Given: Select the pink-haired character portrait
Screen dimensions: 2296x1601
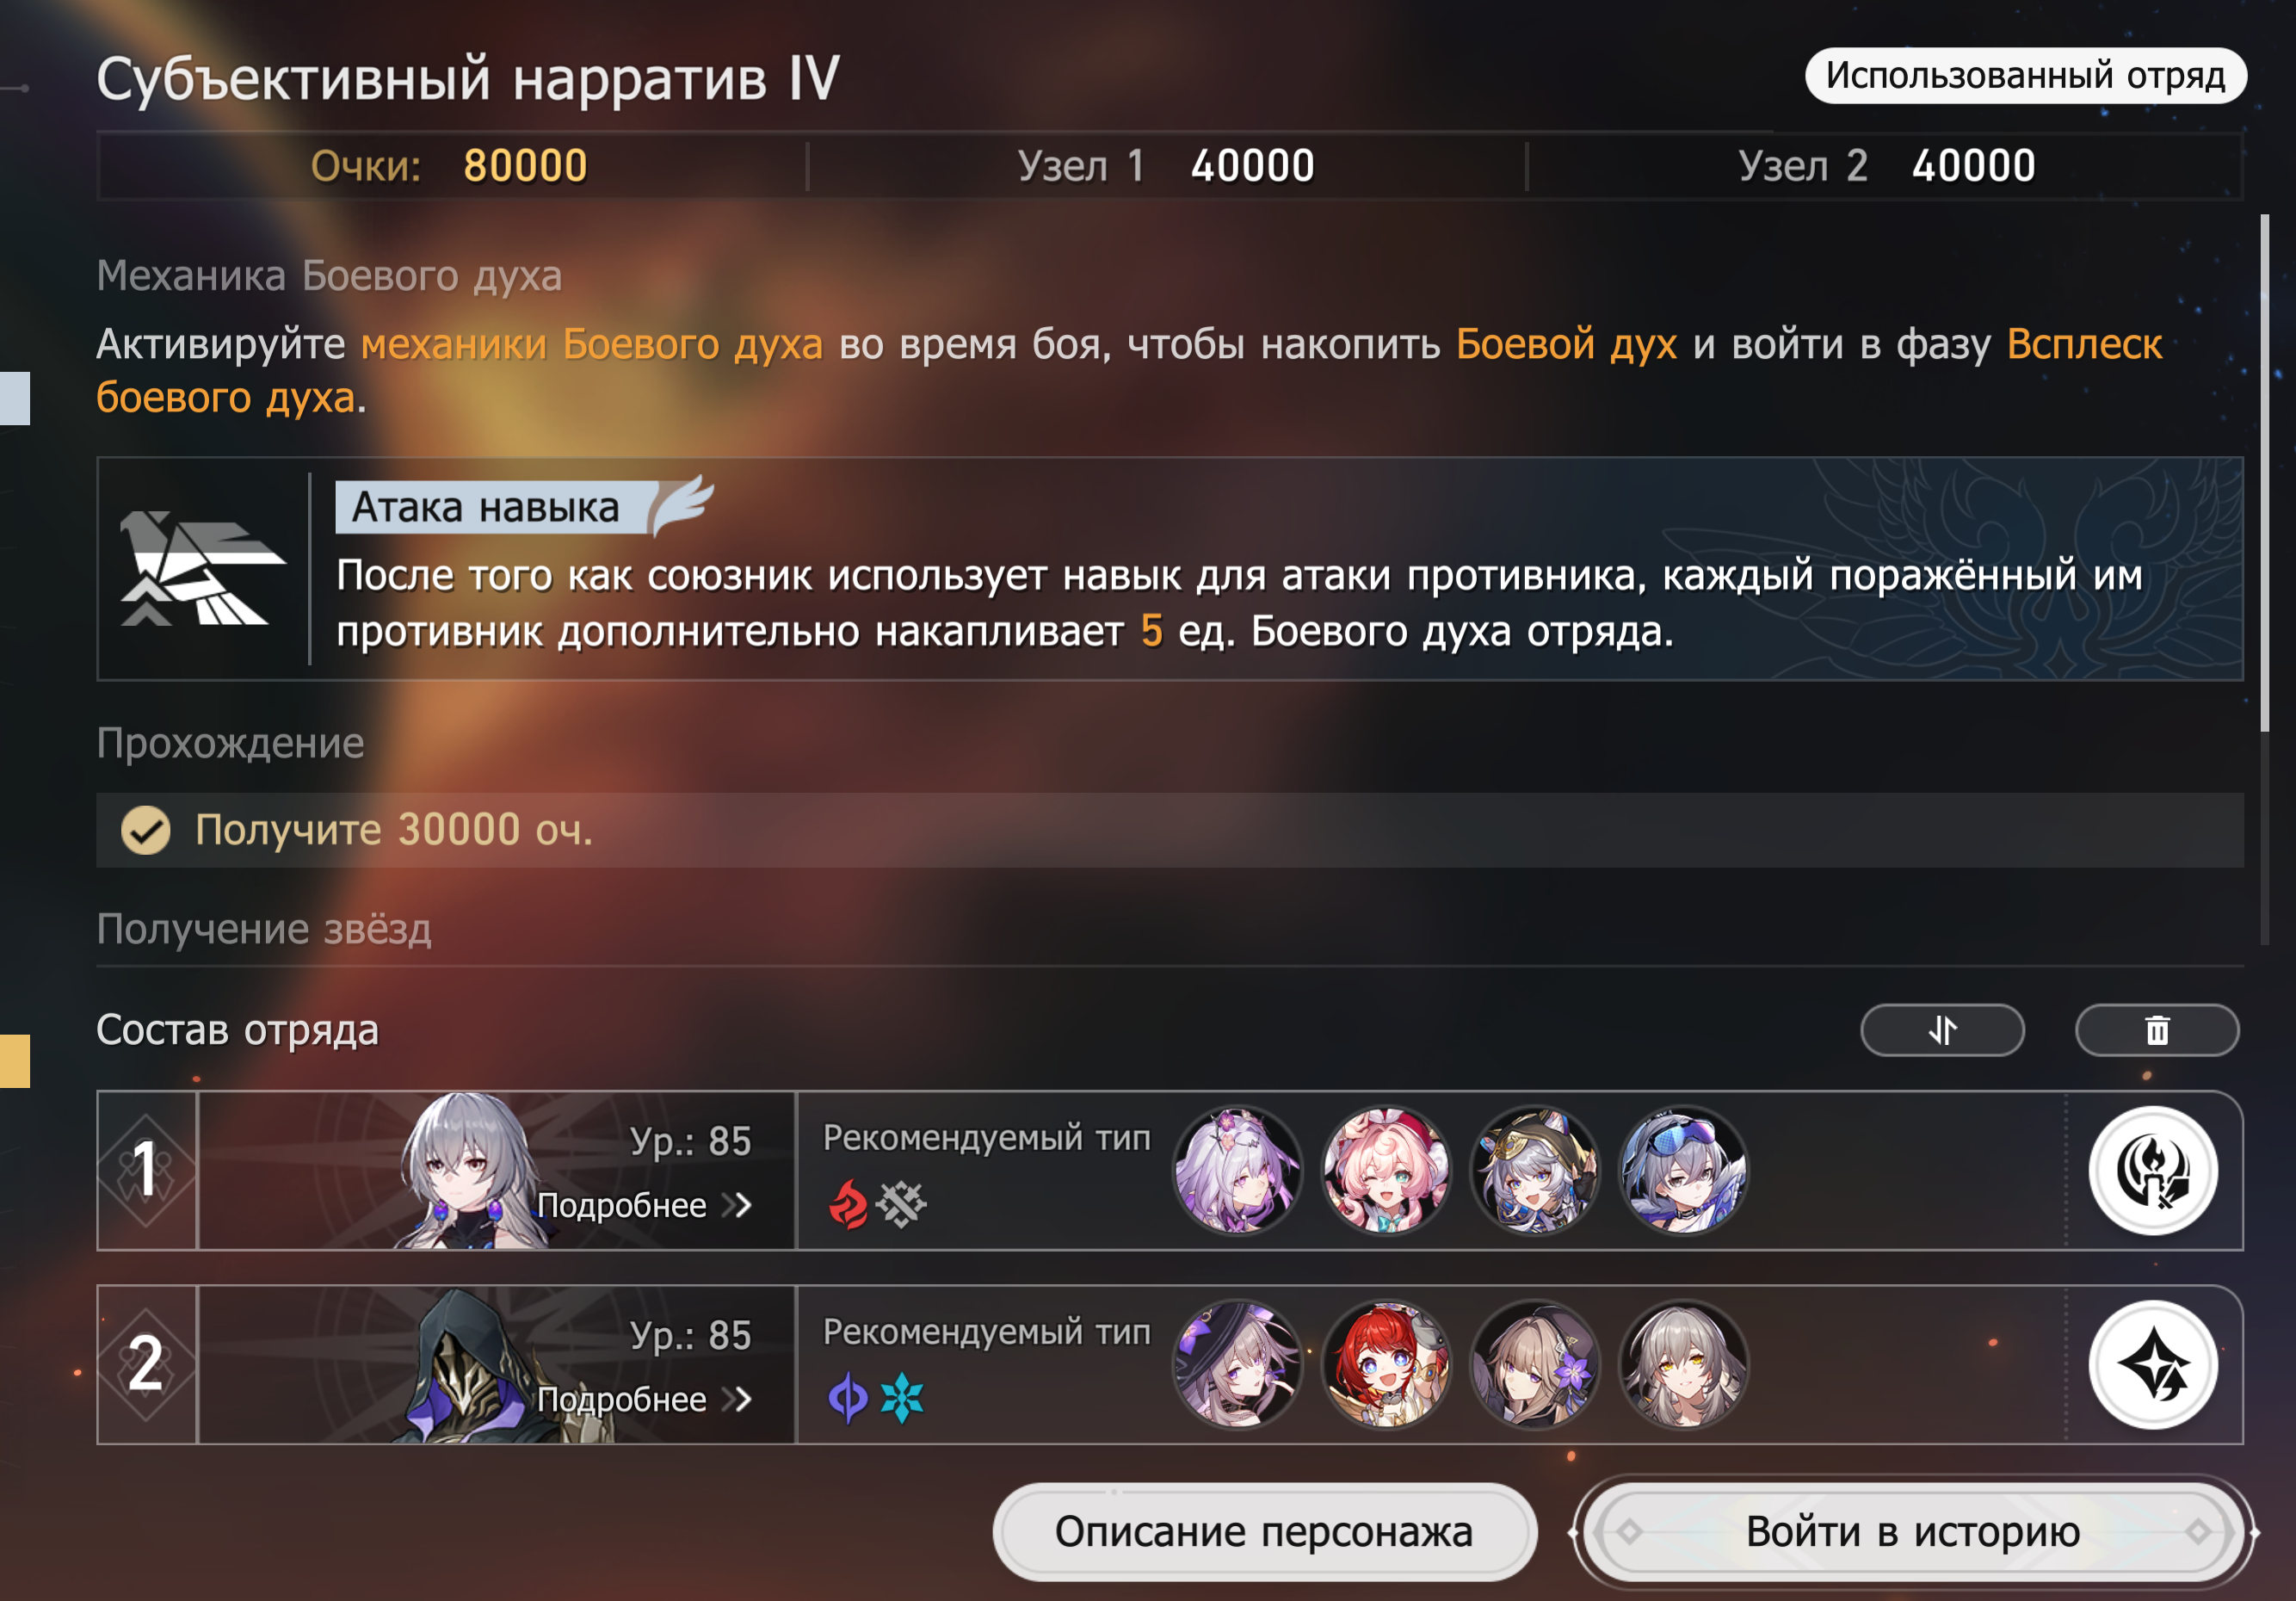Looking at the screenshot, I should pos(1386,1170).
